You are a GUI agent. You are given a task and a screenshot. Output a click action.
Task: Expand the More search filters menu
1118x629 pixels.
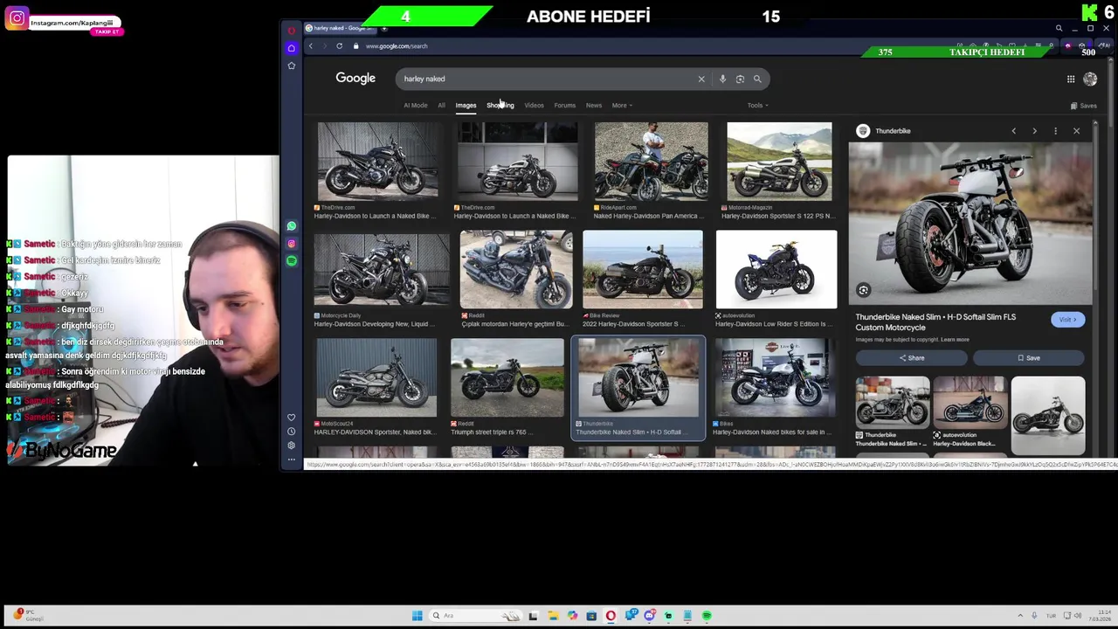tap(622, 106)
